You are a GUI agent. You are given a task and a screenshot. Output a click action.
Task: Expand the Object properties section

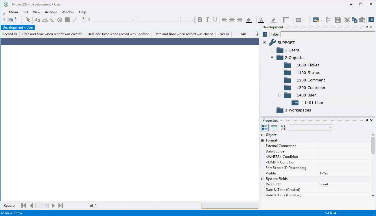(x=263, y=135)
